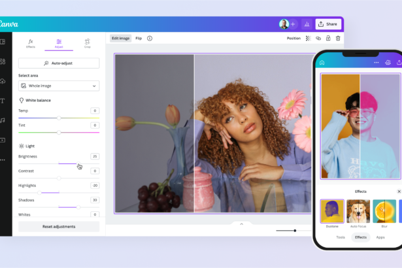Screen dimensions: 402x268
Task: Open the Uploads cloud icon in sidebar
Action: pyautogui.click(x=3, y=81)
